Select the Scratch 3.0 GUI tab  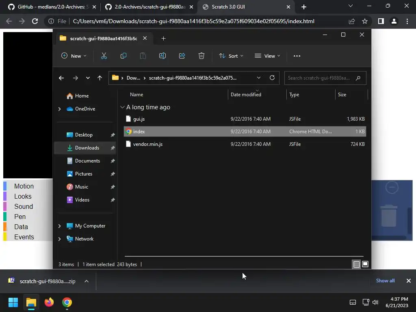pyautogui.click(x=246, y=7)
